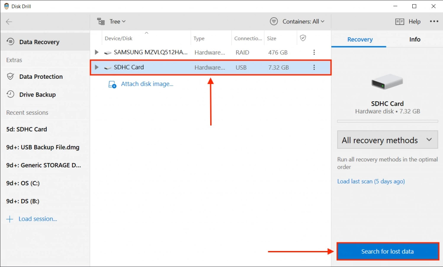Open Drive Backup section
Screen dimensions: 443x267
click(x=38, y=95)
